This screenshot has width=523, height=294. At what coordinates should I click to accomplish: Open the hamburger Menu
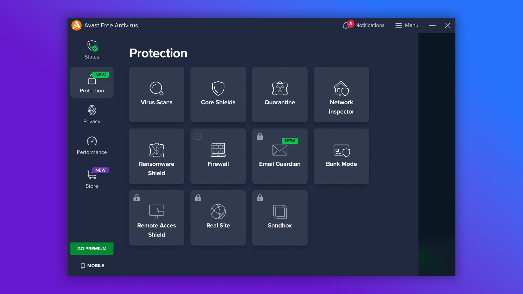[407, 25]
